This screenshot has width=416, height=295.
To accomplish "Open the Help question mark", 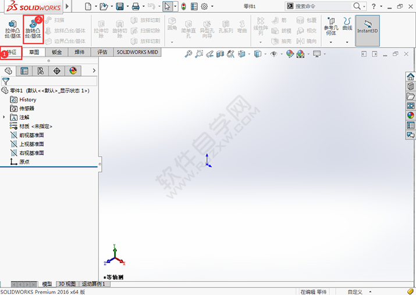I will (374, 6).
